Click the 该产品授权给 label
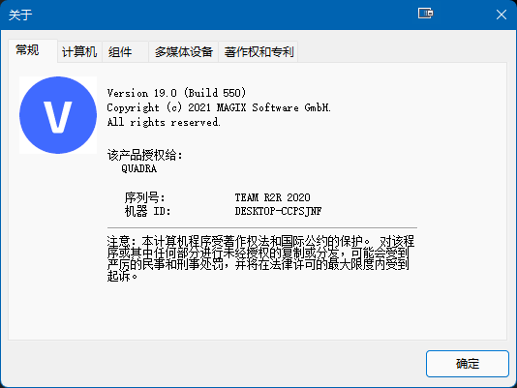This screenshot has width=517, height=388. (x=145, y=155)
